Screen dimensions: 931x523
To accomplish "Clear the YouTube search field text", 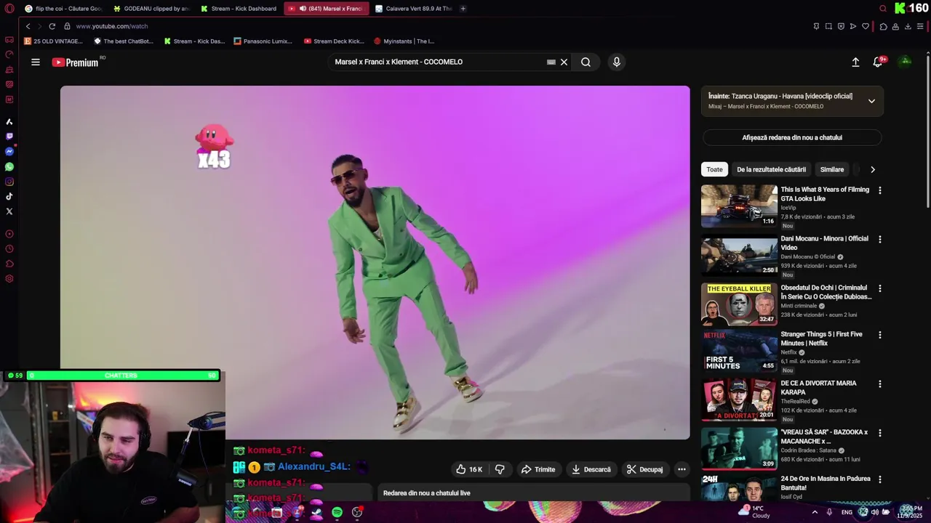I will click(x=564, y=62).
